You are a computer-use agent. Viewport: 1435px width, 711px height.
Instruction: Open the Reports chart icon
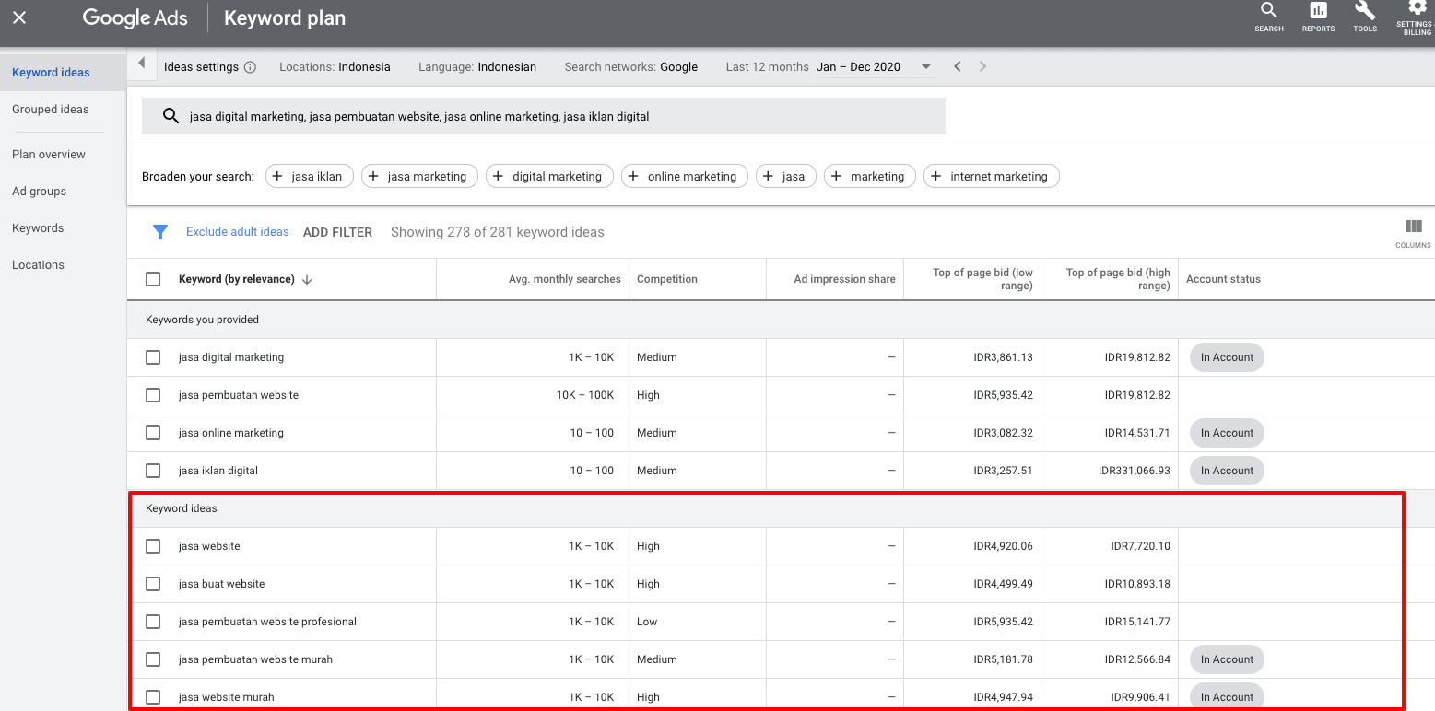pos(1318,16)
